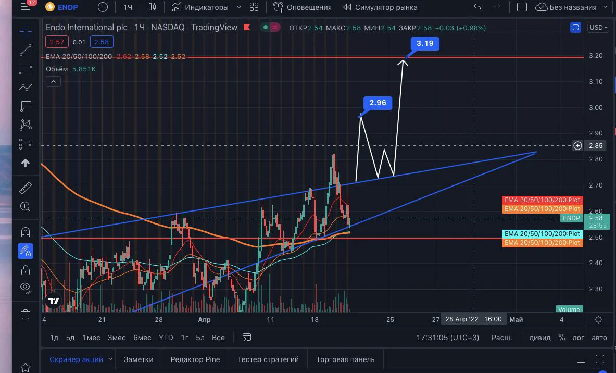Set date range to 5д

[x=70, y=338]
